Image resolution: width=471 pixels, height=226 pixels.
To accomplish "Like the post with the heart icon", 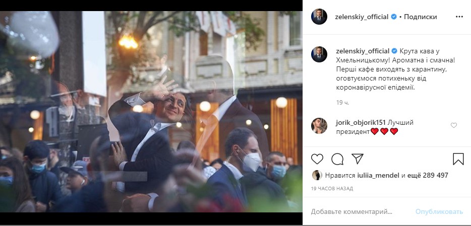I will (x=317, y=159).
